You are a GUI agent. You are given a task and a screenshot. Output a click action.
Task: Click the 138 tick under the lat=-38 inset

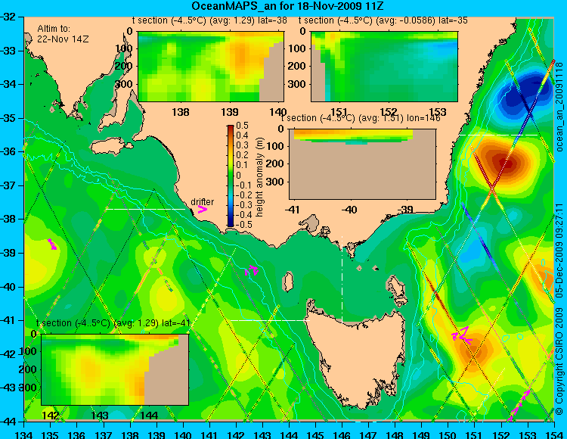181,112
